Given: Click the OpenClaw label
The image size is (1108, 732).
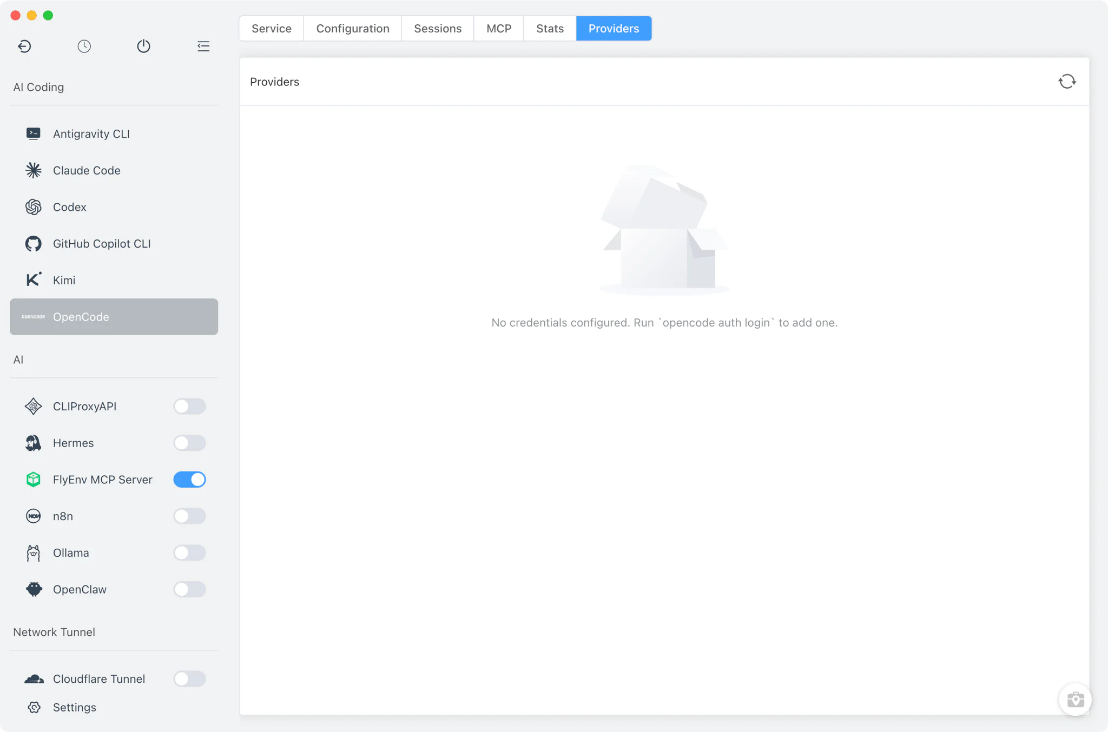Looking at the screenshot, I should click(80, 589).
